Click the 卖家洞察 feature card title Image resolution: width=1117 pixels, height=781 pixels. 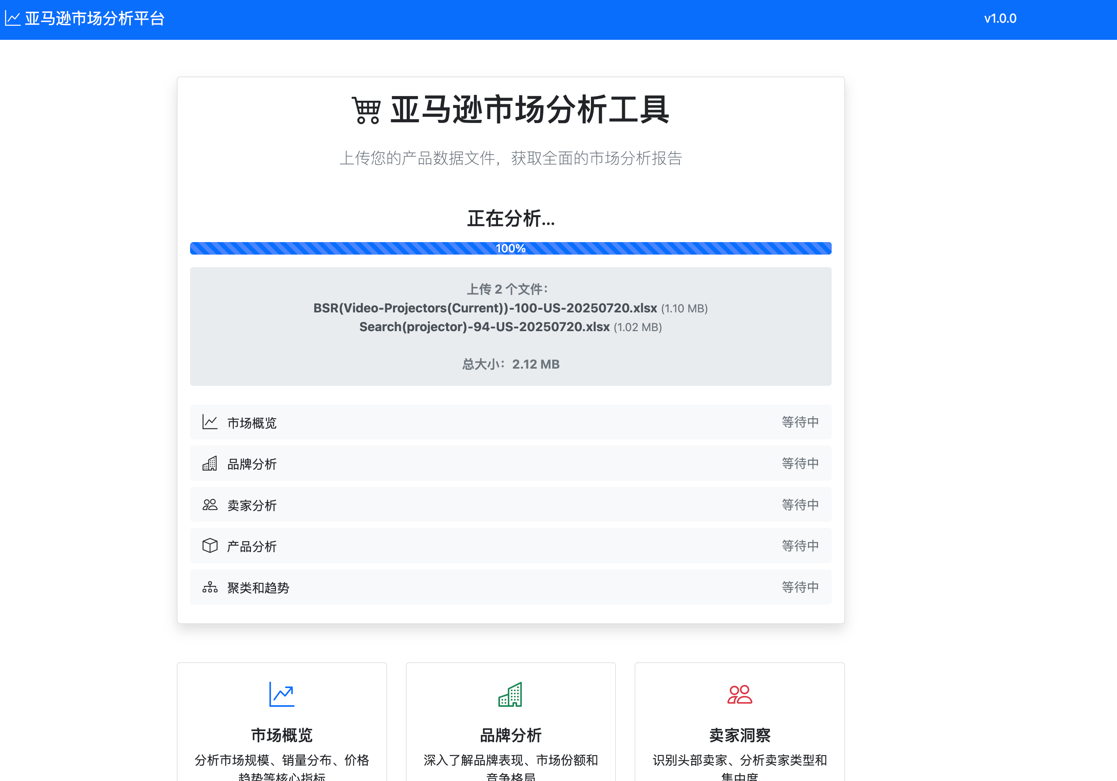pyautogui.click(x=740, y=735)
